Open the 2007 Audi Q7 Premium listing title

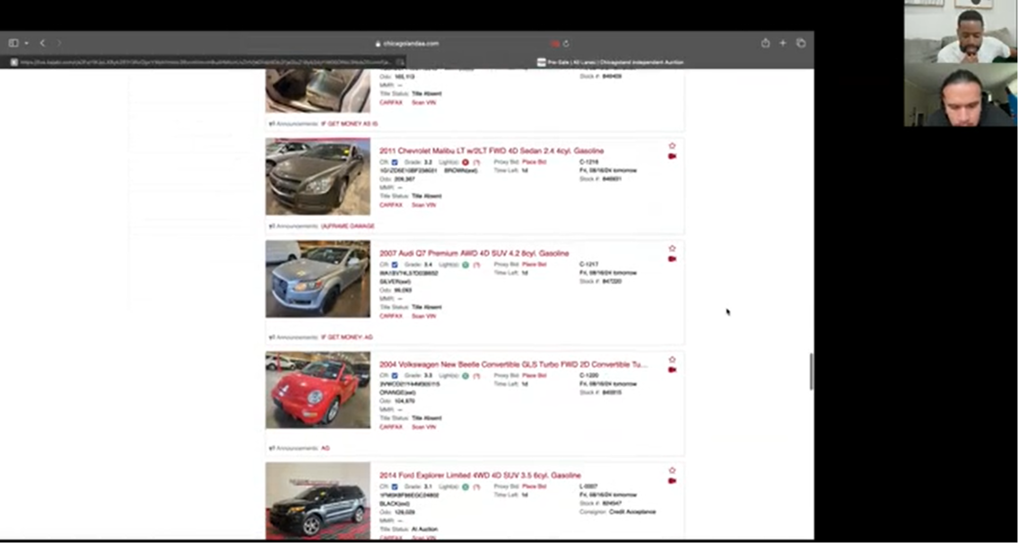[x=474, y=253]
